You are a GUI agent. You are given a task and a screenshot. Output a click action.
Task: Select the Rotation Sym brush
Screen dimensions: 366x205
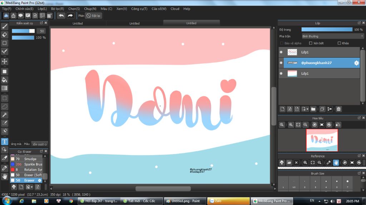26,170
